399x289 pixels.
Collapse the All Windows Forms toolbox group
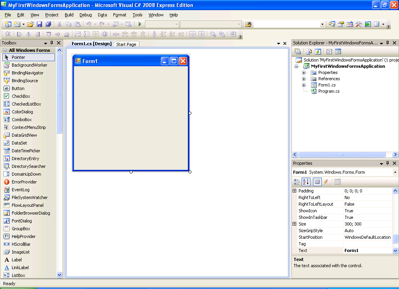tap(5, 50)
